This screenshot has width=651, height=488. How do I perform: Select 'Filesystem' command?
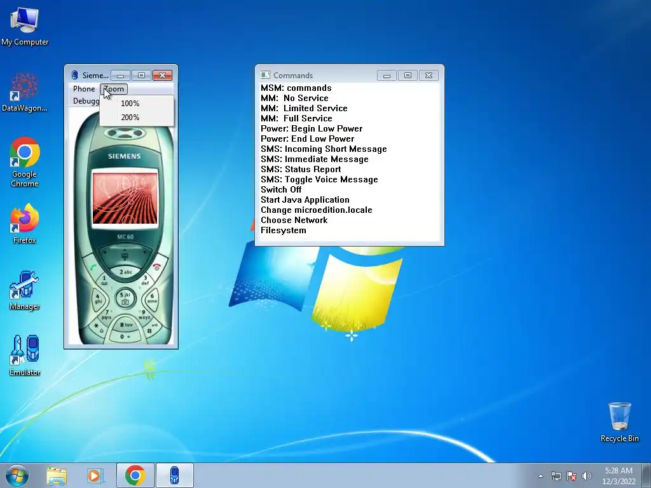pos(283,230)
